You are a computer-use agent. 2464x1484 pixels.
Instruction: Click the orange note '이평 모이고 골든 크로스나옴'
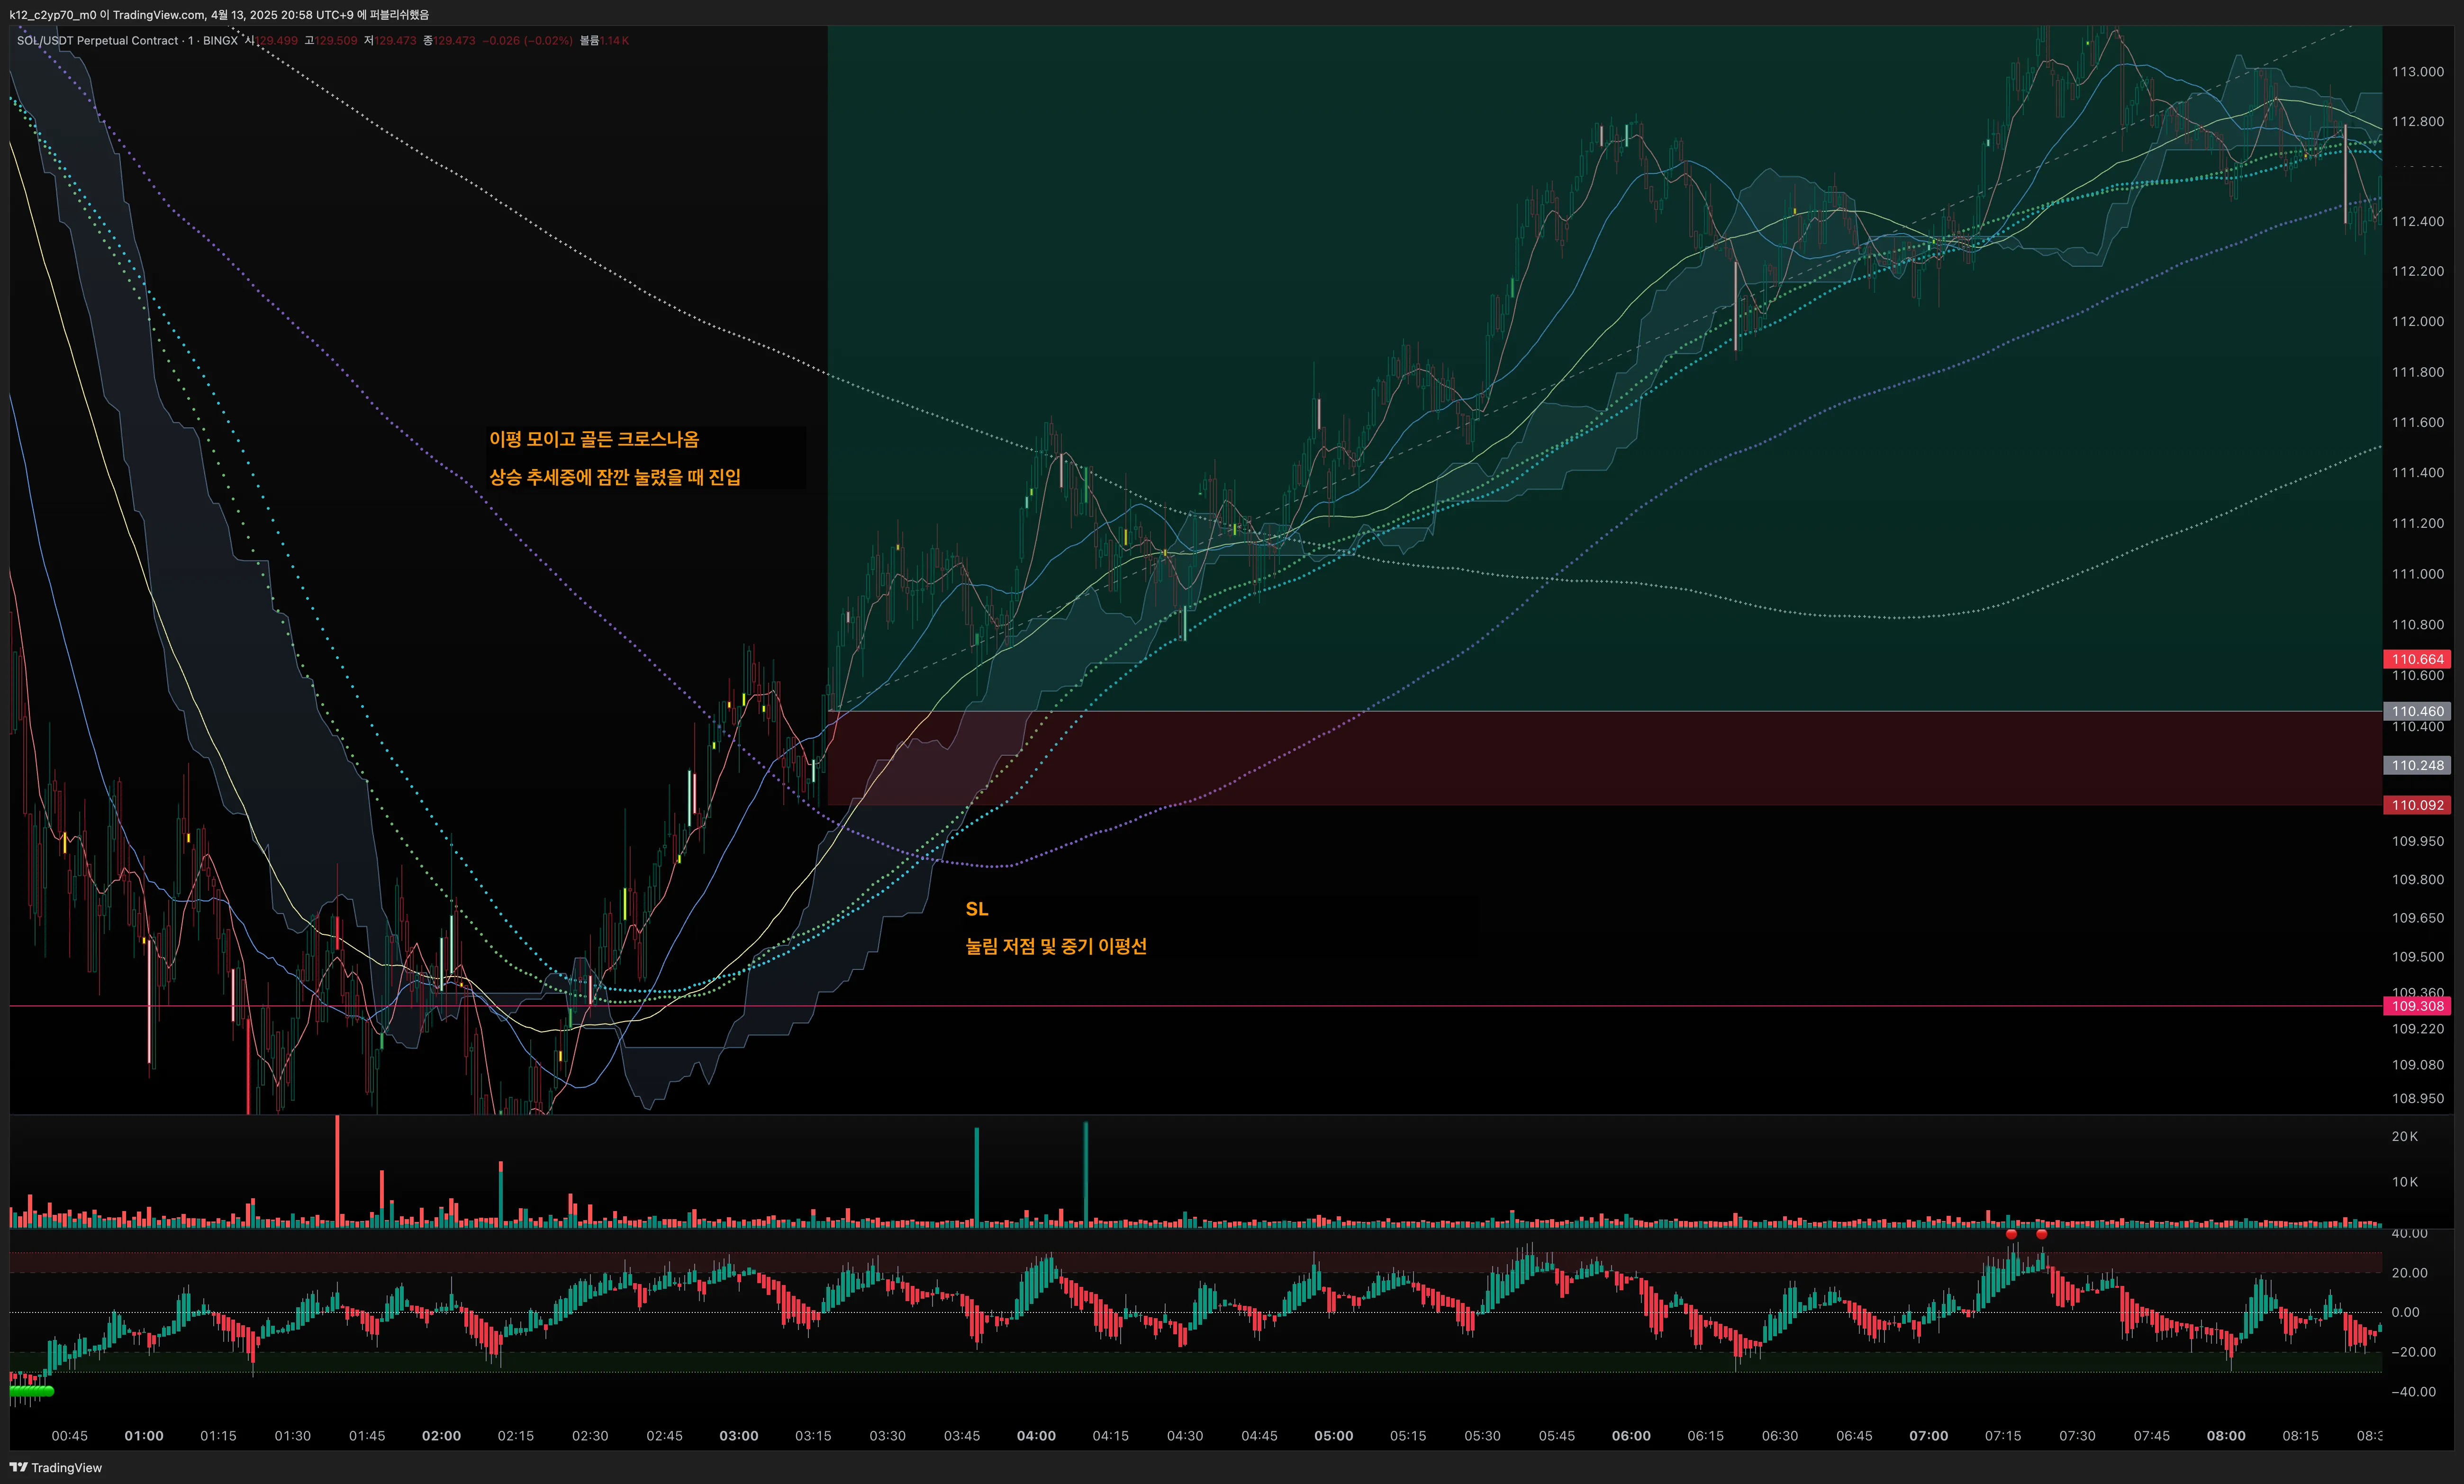coord(594,439)
